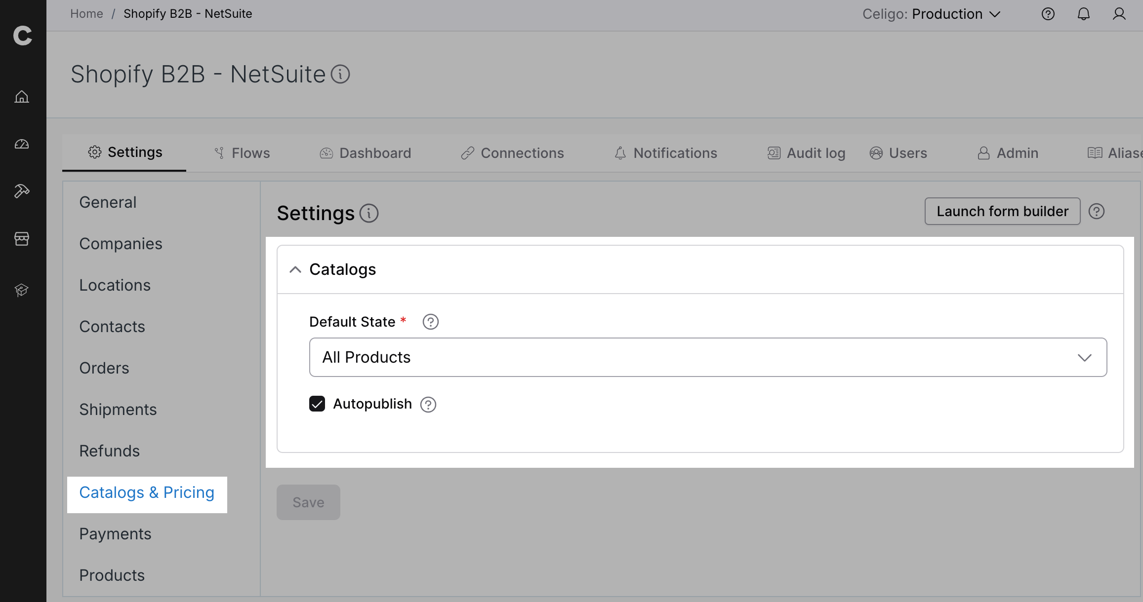Uncheck the Autopublish checkbox
The image size is (1143, 602).
[x=317, y=404]
